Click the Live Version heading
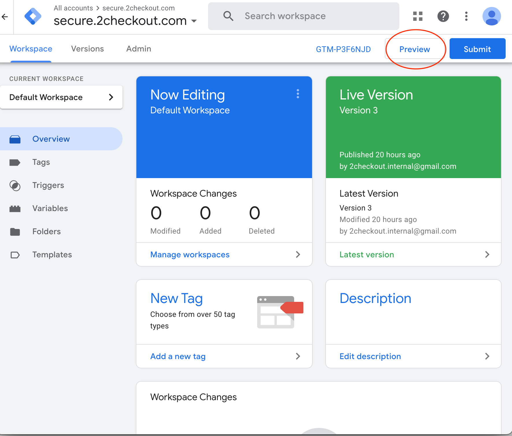The height and width of the screenshot is (436, 512). tap(376, 95)
